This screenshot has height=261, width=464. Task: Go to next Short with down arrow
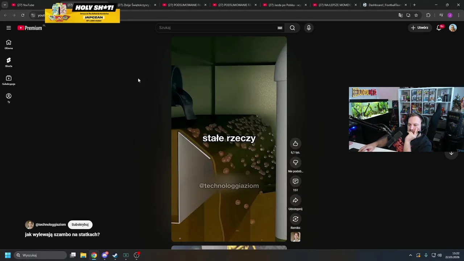coord(451,153)
